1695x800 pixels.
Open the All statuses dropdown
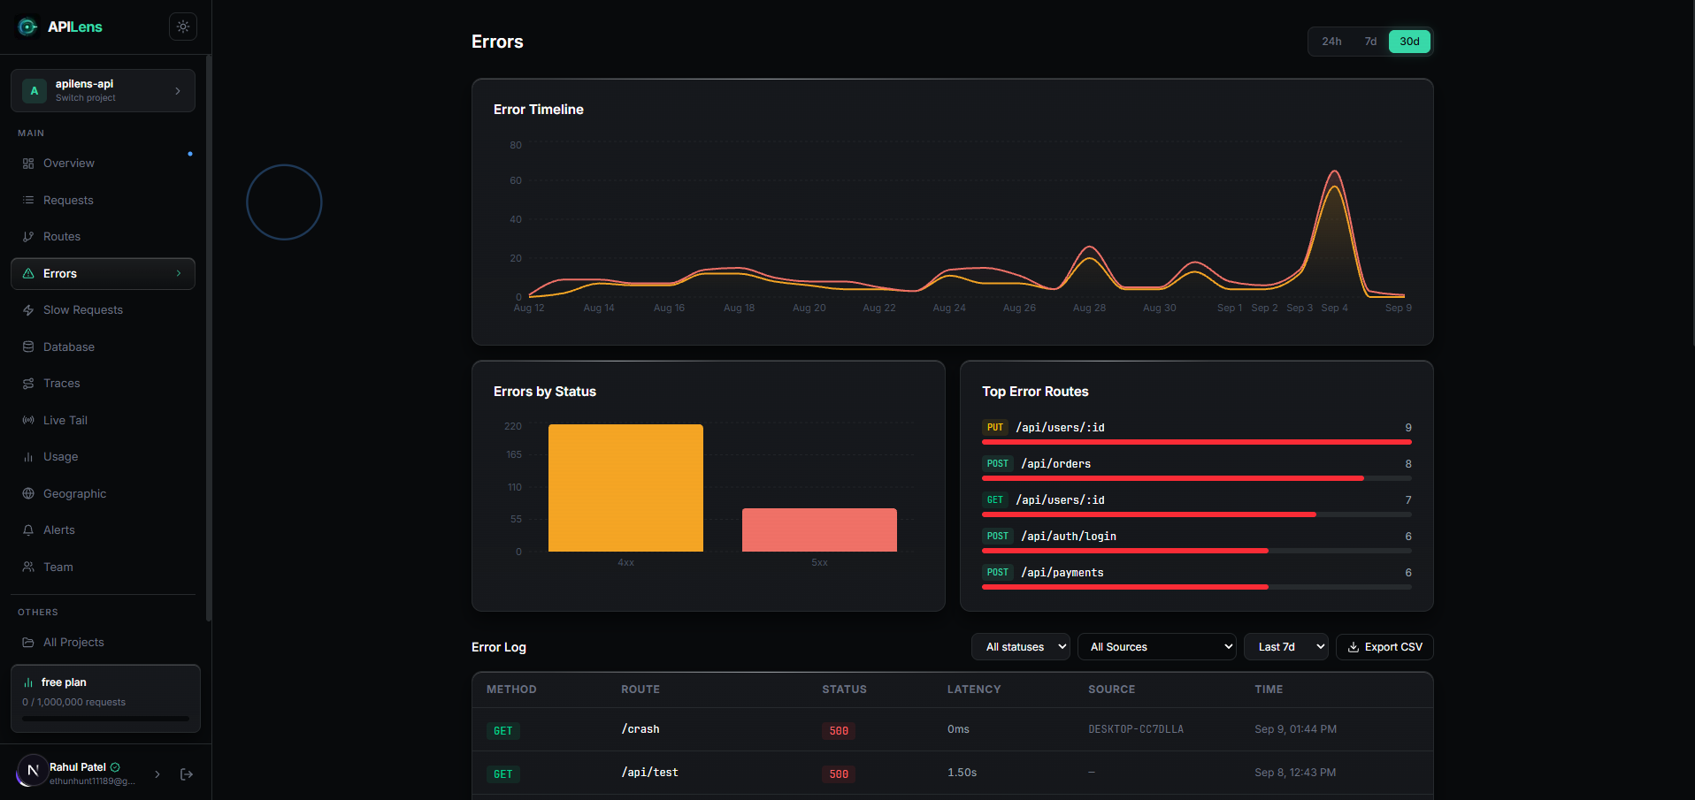click(1021, 647)
